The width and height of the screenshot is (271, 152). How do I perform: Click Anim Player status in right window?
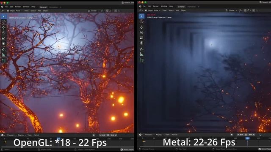tap(265, 149)
